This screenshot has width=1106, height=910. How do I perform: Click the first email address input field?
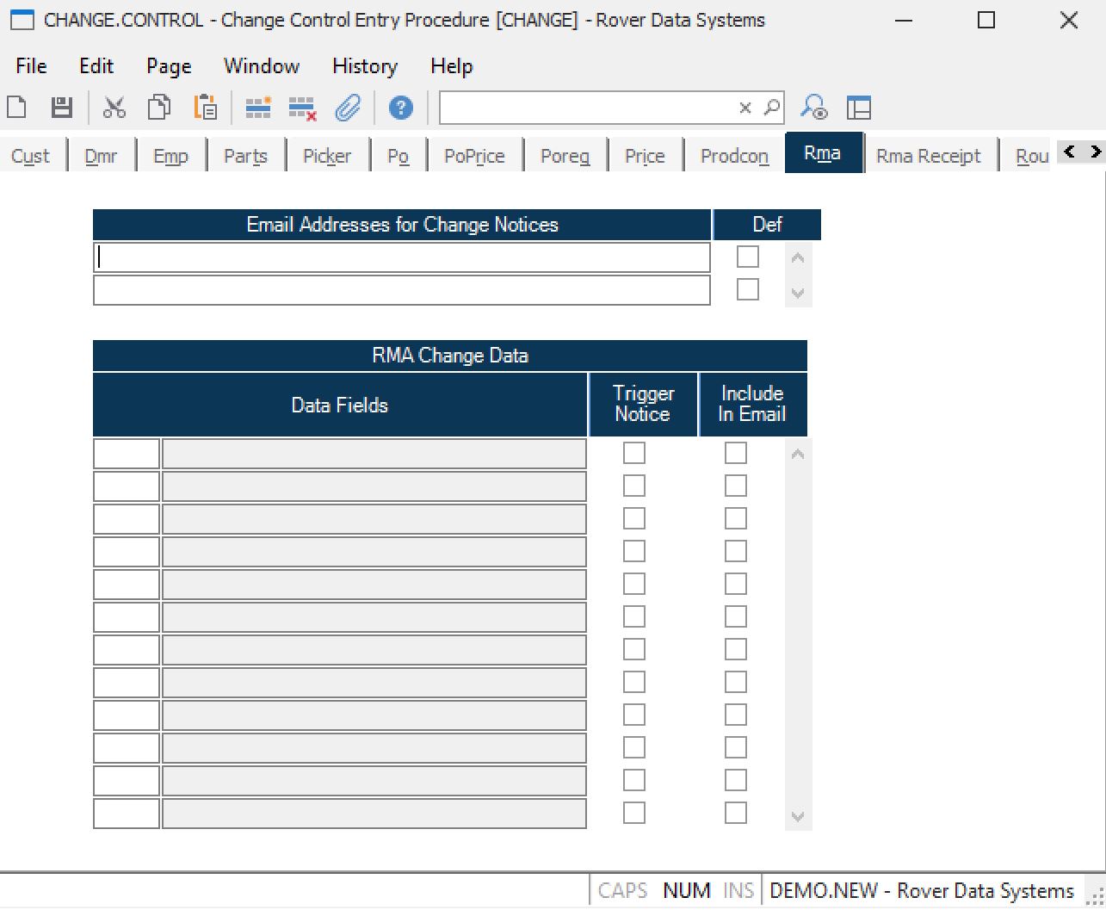coord(401,257)
